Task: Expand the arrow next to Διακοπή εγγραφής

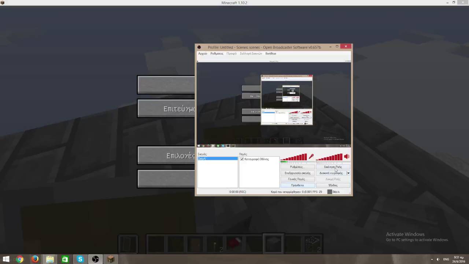Action: [x=348, y=173]
